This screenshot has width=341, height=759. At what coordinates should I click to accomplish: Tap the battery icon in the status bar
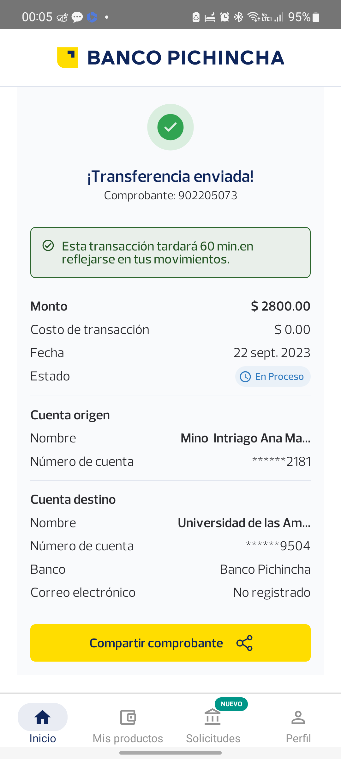[316, 17]
